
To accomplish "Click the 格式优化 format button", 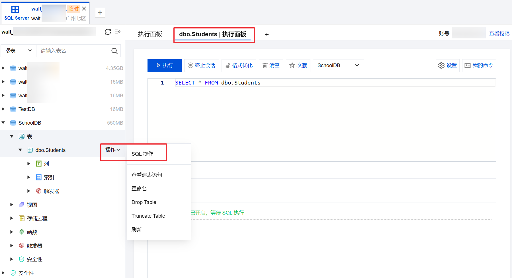I will (x=239, y=65).
